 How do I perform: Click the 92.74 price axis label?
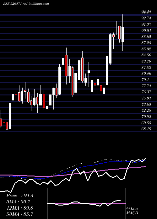pos(146,18)
